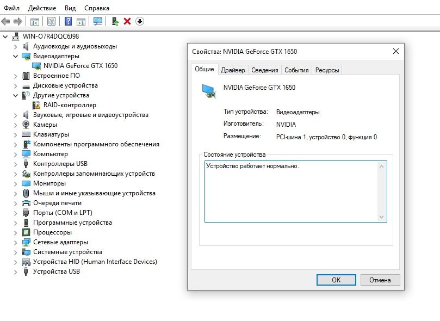This screenshot has width=440, height=321.
Task: Expand the Порты (COM и LPT) category
Action: point(15,213)
